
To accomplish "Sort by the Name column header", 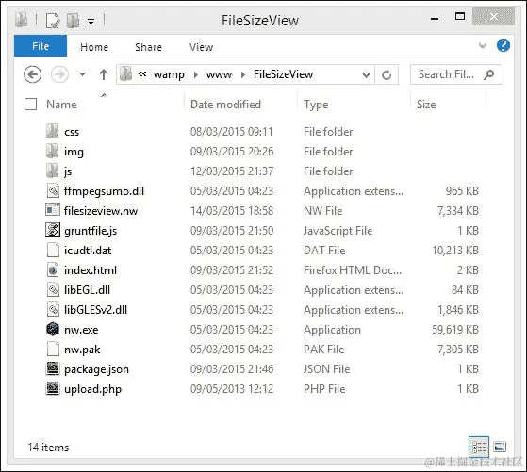I will tap(61, 105).
